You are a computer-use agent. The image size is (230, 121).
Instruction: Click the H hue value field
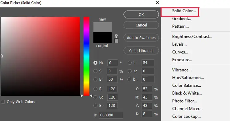tap(113, 63)
